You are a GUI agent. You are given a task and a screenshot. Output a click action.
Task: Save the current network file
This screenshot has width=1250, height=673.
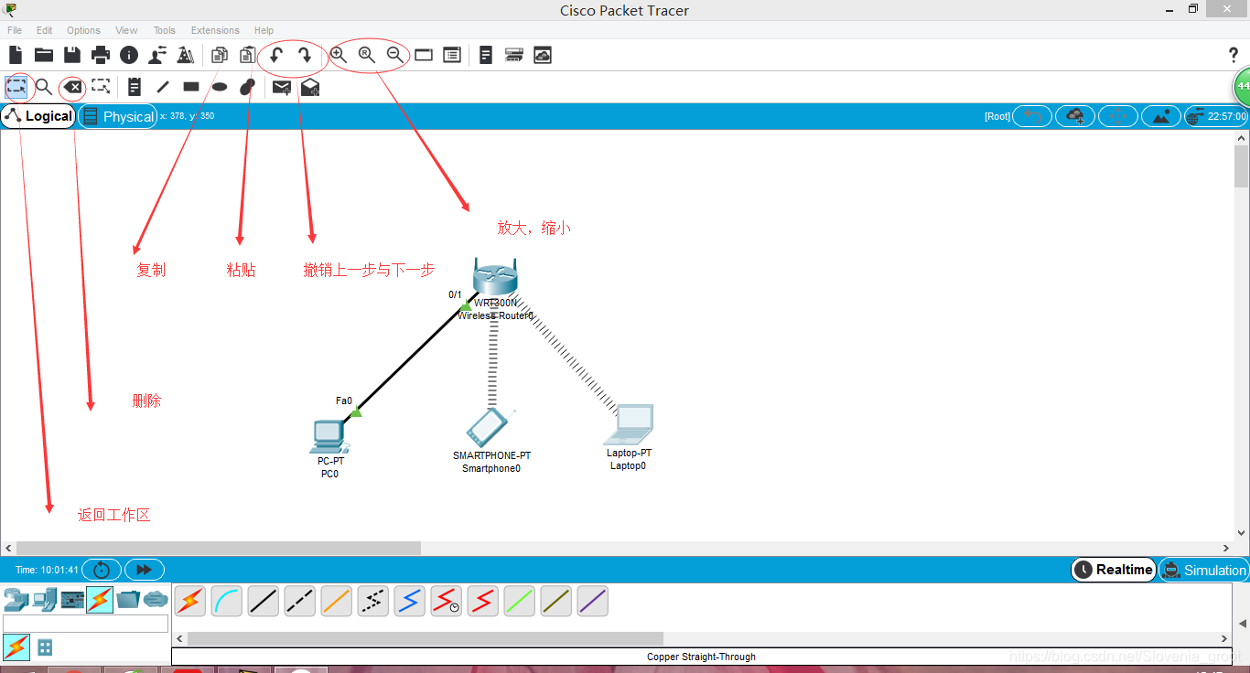coord(71,55)
